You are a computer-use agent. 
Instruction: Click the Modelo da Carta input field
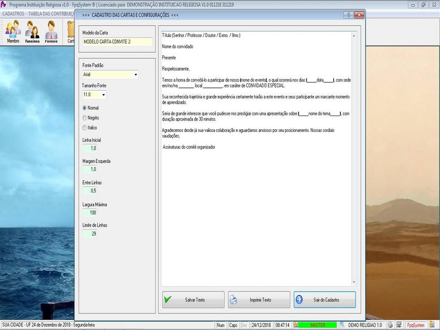tap(117, 42)
